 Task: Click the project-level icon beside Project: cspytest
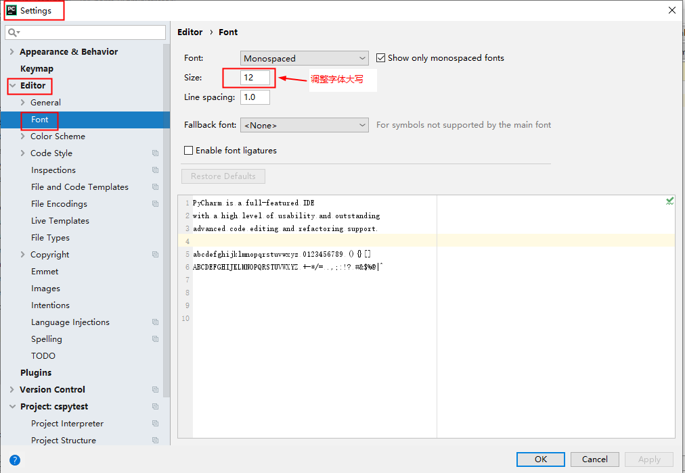[x=155, y=406]
